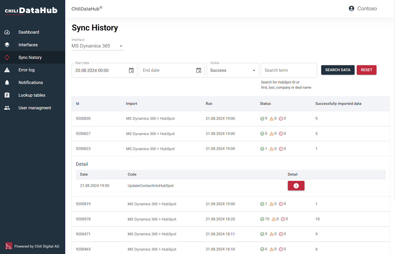Expand sync row 9200827
The height and width of the screenshot is (254, 395).
pyautogui.click(x=231, y=134)
